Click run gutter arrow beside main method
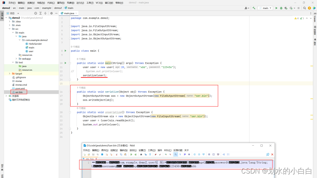Viewport: 317px width, 178px height. click(x=65, y=63)
